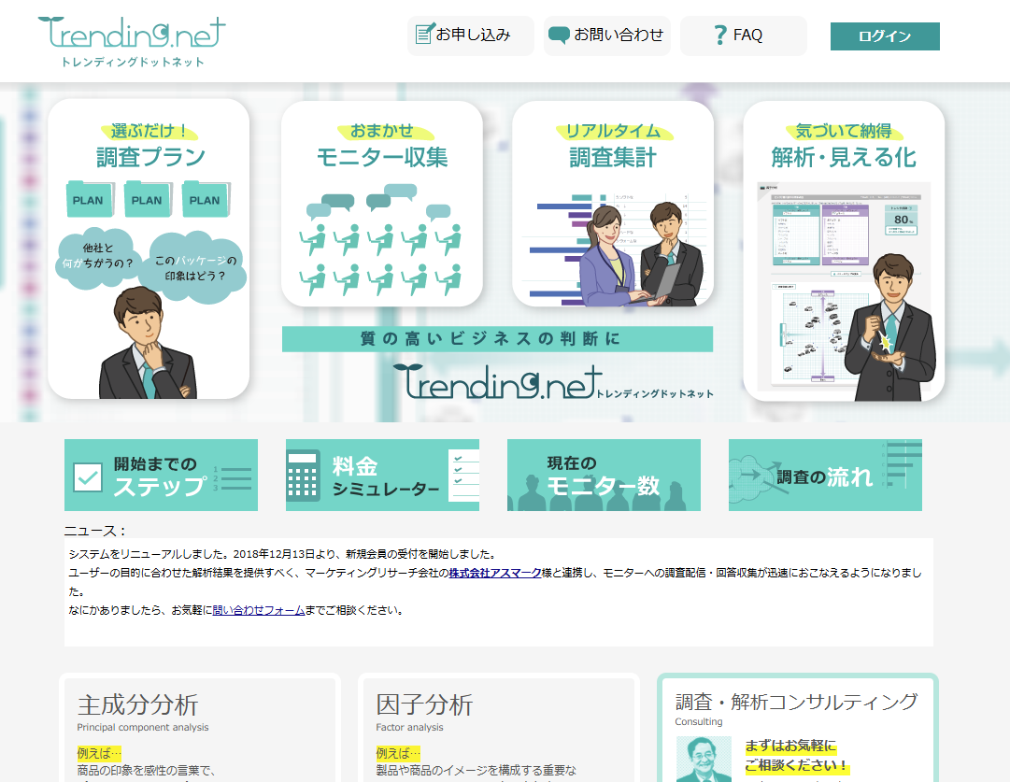This screenshot has width=1010, height=782.
Task: Click the checkmark icon on ステップ banner
Action: [88, 477]
